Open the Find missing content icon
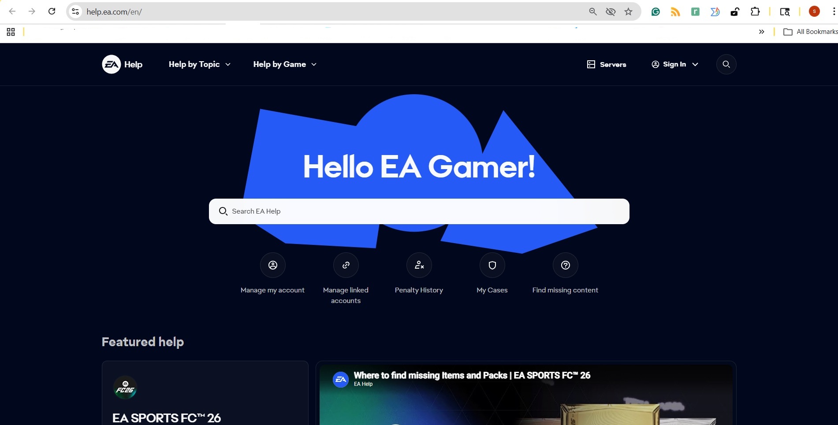 click(x=566, y=265)
